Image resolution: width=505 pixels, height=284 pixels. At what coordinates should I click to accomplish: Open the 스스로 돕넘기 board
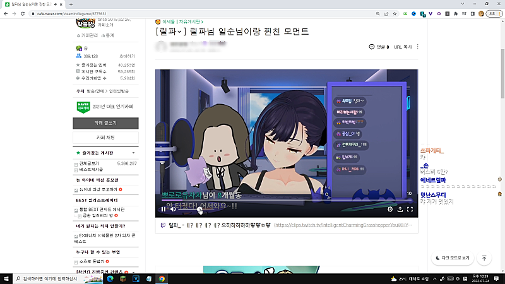92,261
